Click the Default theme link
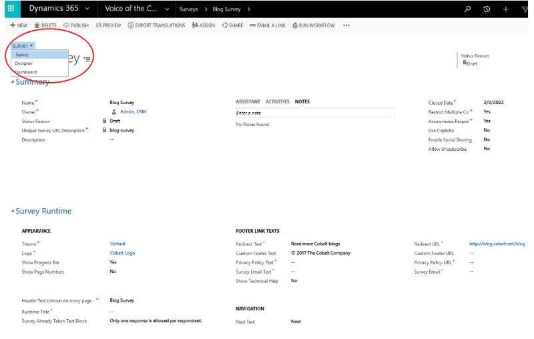534x339 pixels. coord(118,244)
